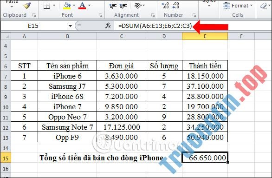Click the Decrease Decimal icon
The image size is (272, 178).
[x=175, y=6]
